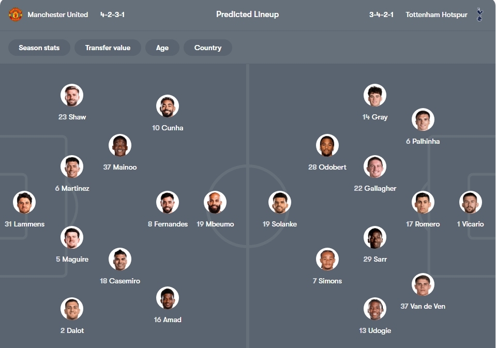Click Mainoo's avatar
This screenshot has width=496, height=348.
tap(120, 146)
